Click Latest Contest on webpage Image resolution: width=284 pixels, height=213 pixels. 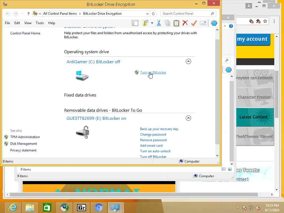pos(255,117)
